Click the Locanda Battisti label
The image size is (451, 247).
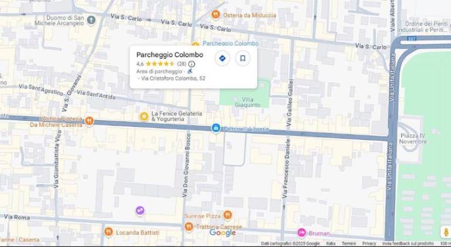137,233
